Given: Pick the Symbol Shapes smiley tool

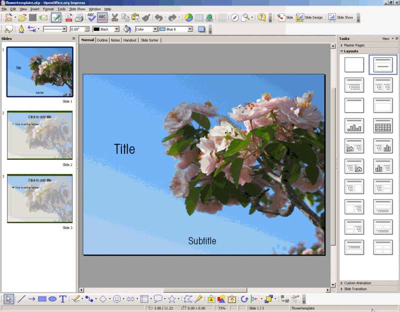Looking at the screenshot, I should (117, 299).
